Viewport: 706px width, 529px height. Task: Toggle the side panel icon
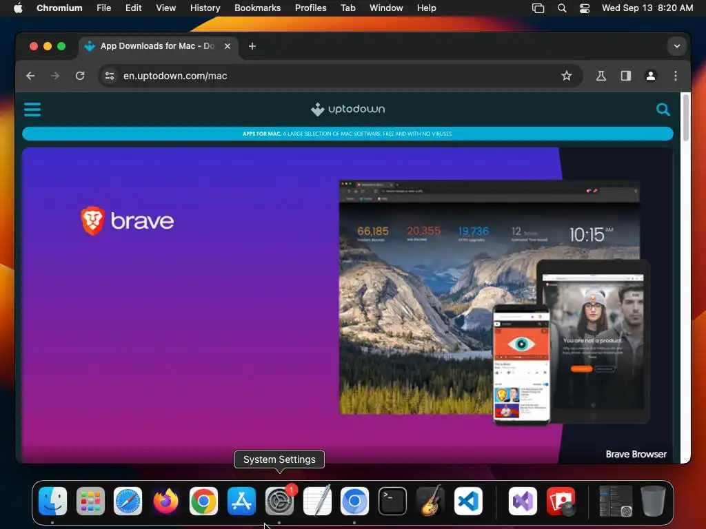(626, 76)
